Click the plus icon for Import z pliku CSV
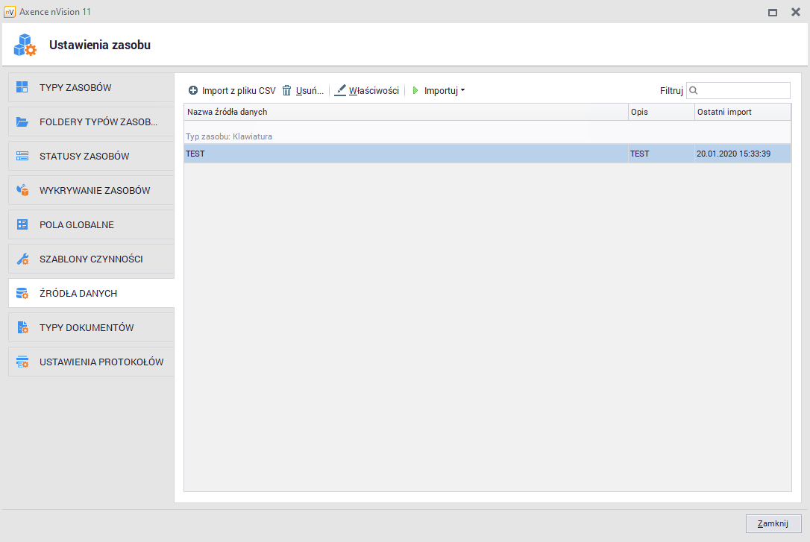Viewport: 810px width, 542px height. click(x=193, y=91)
